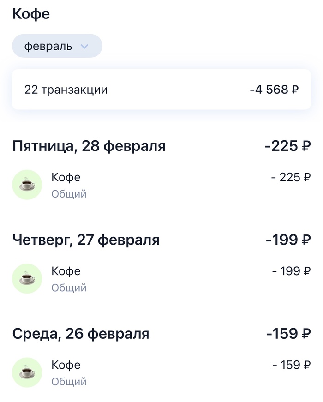Tap the Пятница, 28 февраля date header
Image resolution: width=323 pixels, height=402 pixels.
coord(89,146)
